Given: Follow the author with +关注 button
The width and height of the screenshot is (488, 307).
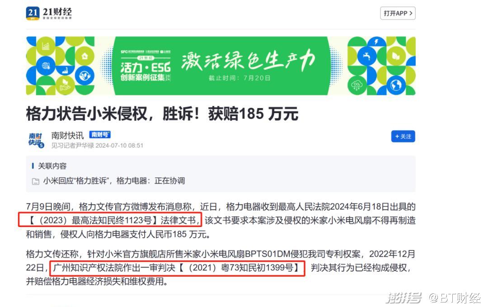Looking at the screenshot, I should click(403, 137).
